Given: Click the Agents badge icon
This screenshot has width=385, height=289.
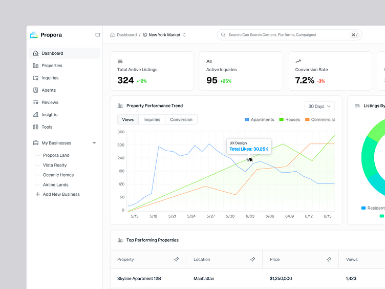Looking at the screenshot, I should point(36,90).
